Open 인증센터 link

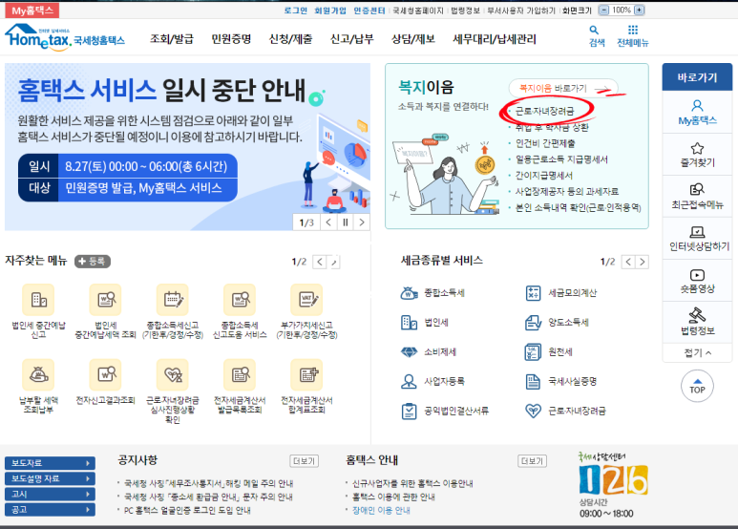pos(369,11)
